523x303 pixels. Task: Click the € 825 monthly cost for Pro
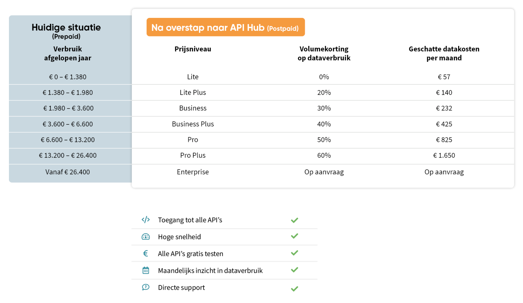[x=444, y=140]
